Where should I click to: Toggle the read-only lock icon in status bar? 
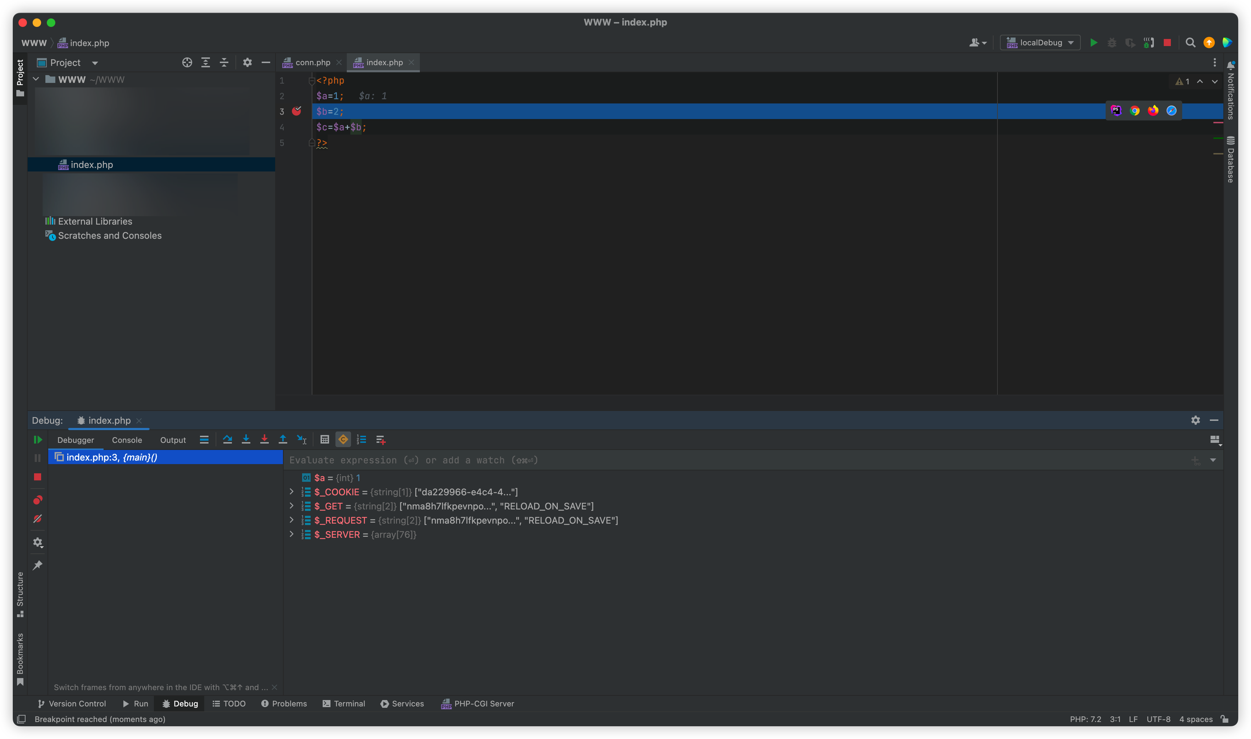click(x=1225, y=718)
